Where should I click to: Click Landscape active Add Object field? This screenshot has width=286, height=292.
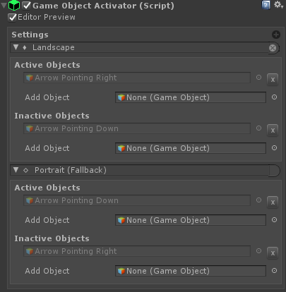point(191,97)
